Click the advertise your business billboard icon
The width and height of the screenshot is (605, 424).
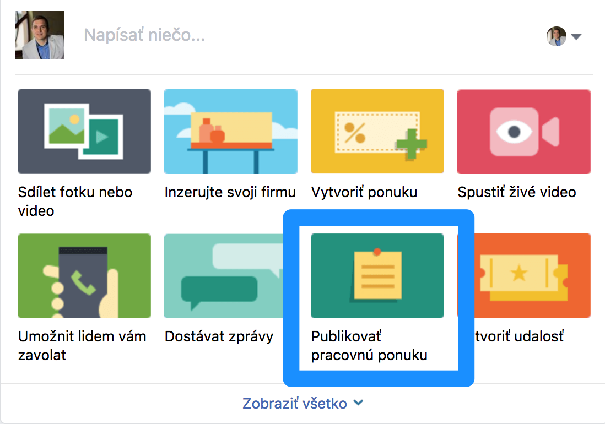(231, 132)
